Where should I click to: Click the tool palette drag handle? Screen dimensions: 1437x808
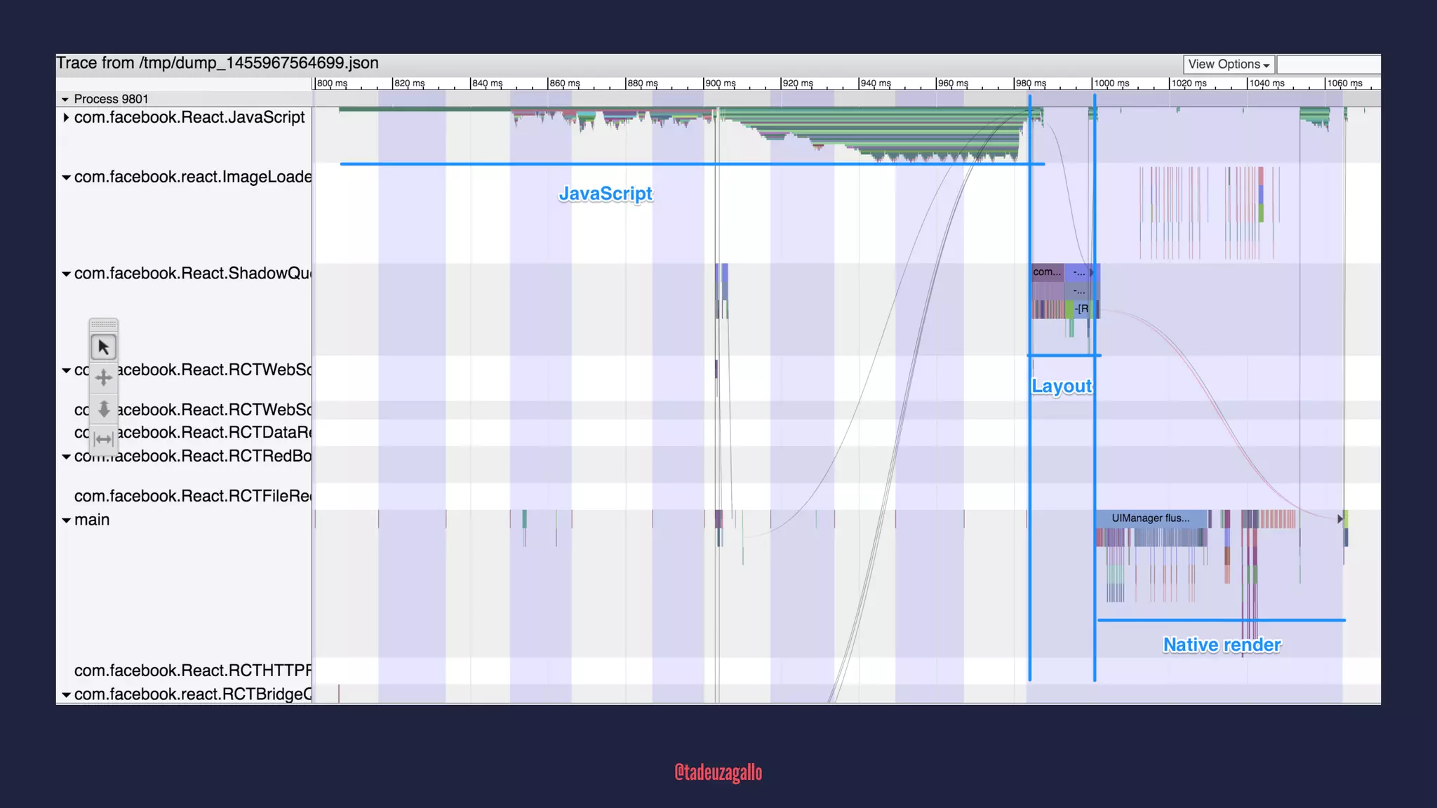tap(103, 324)
